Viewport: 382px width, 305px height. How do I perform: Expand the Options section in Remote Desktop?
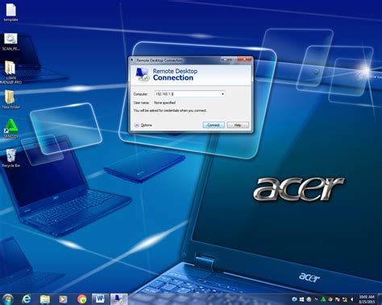pos(143,125)
